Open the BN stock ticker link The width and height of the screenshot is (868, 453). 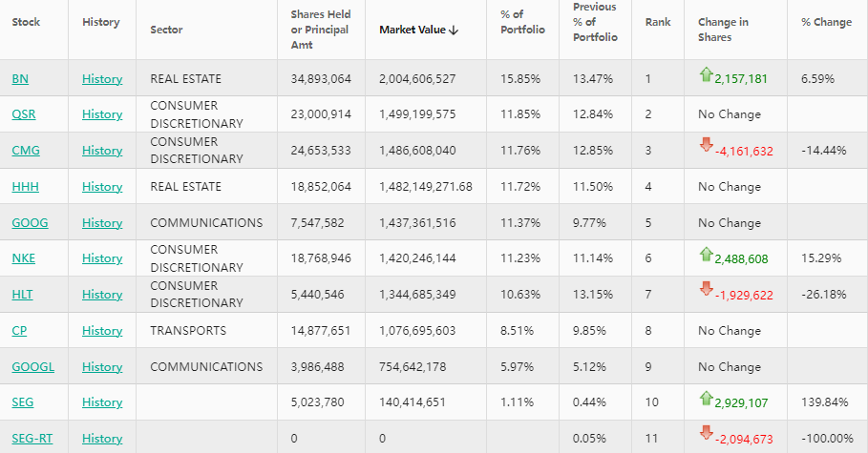[20, 79]
